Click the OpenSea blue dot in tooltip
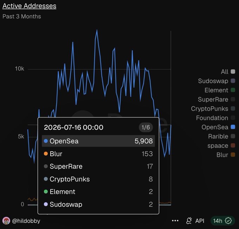Image resolution: width=239 pixels, height=229 pixels. [46, 141]
